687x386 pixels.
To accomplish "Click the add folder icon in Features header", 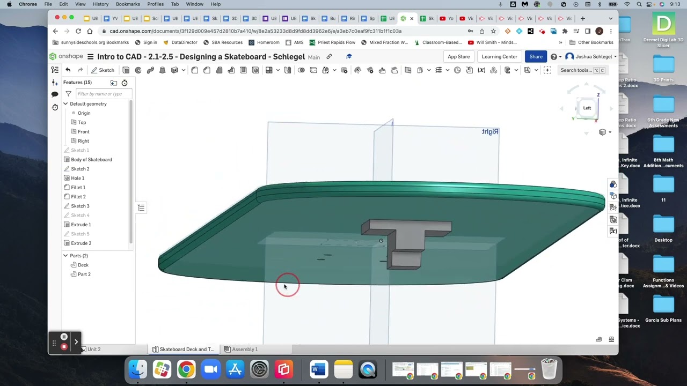I will [x=114, y=83].
